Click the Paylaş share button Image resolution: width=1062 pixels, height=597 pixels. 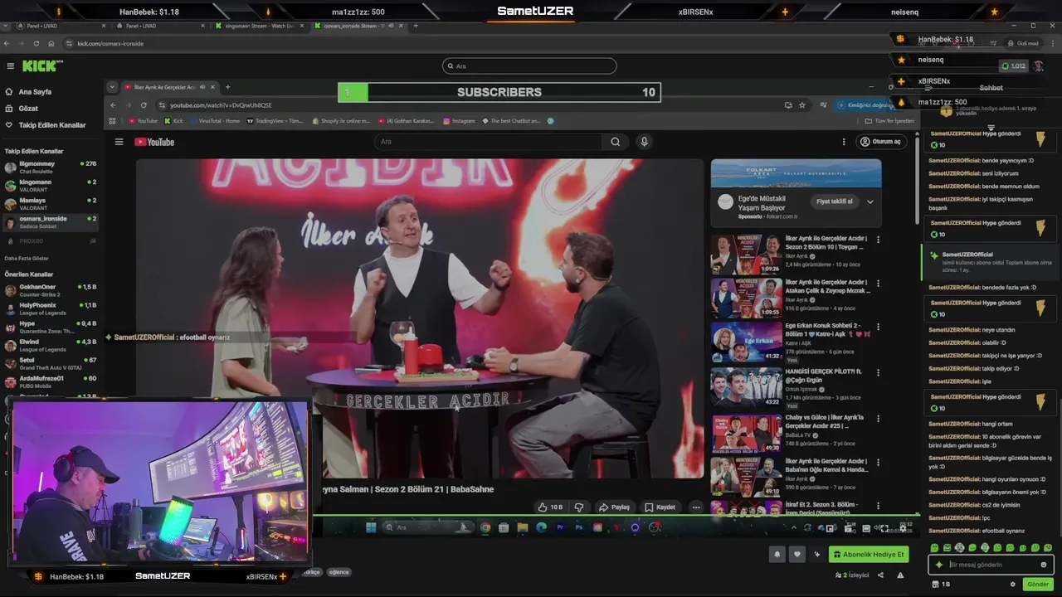(x=615, y=507)
